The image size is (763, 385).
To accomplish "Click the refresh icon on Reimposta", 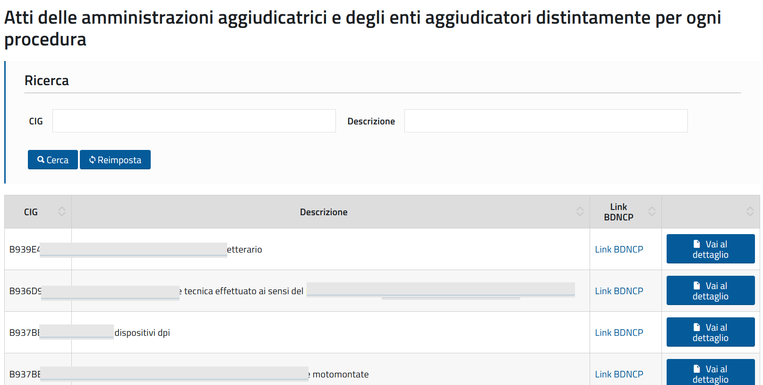I will point(92,160).
